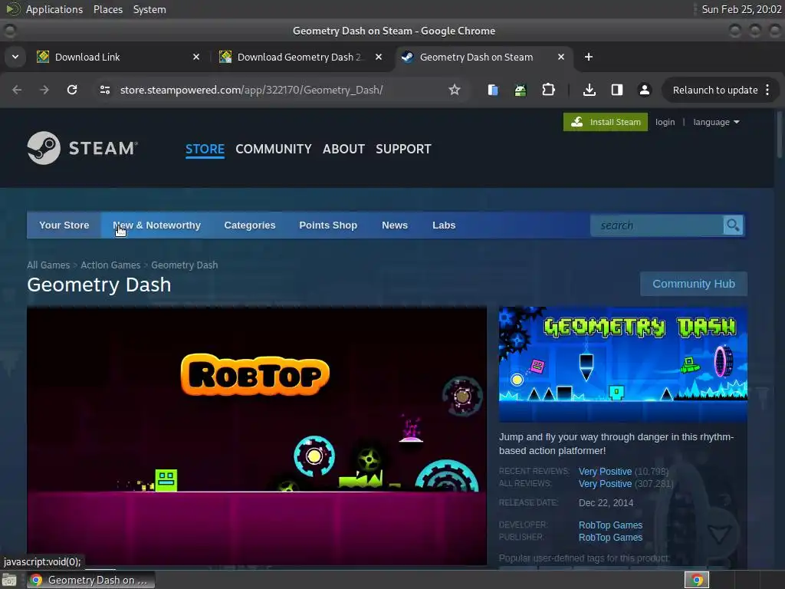The height and width of the screenshot is (589, 785).
Task: Click the browser back arrow
Action: click(x=17, y=90)
